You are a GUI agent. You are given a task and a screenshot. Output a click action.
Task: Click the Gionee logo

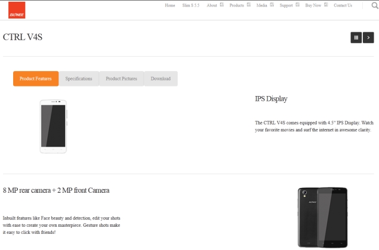[x=17, y=10]
